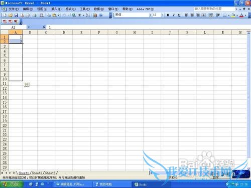Screen dimensions: 251x188
Task: Center text in cell
Action: tap(192, 15)
